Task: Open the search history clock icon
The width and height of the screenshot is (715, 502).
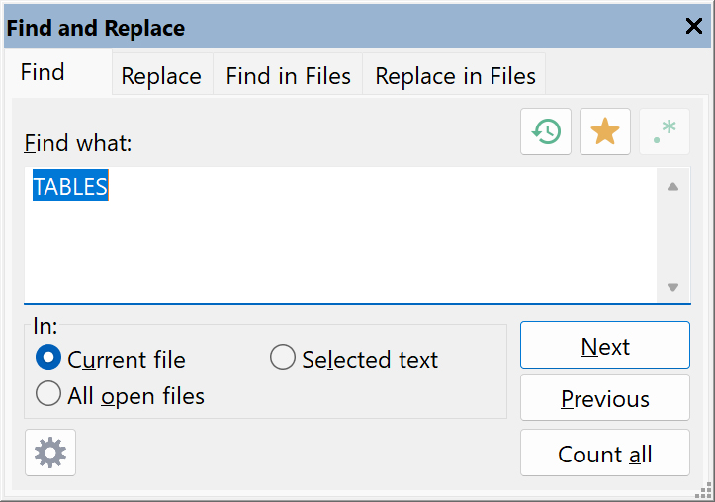Action: (x=546, y=131)
